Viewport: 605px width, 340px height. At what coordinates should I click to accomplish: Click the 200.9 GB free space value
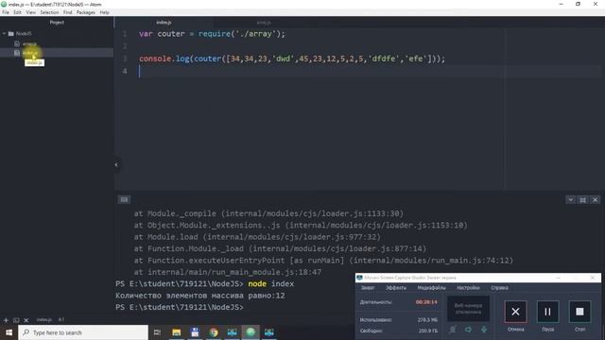(427, 331)
